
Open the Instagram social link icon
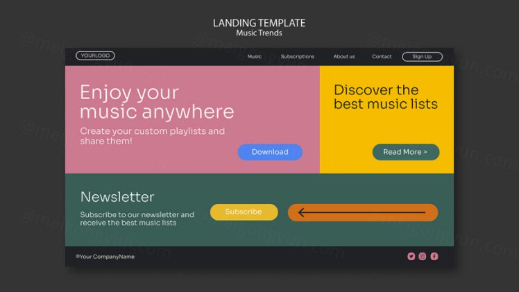423,257
